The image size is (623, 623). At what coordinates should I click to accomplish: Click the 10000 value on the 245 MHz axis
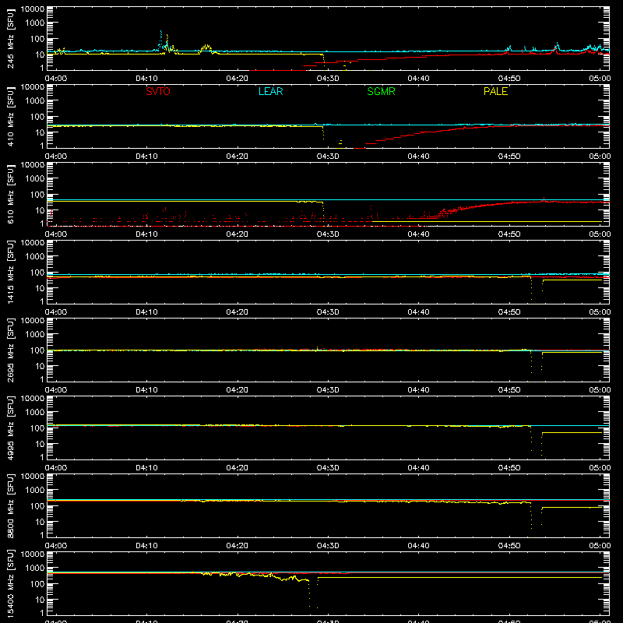click(33, 9)
